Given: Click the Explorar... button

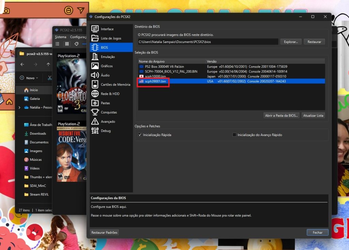Looking at the screenshot, I should (291, 42).
